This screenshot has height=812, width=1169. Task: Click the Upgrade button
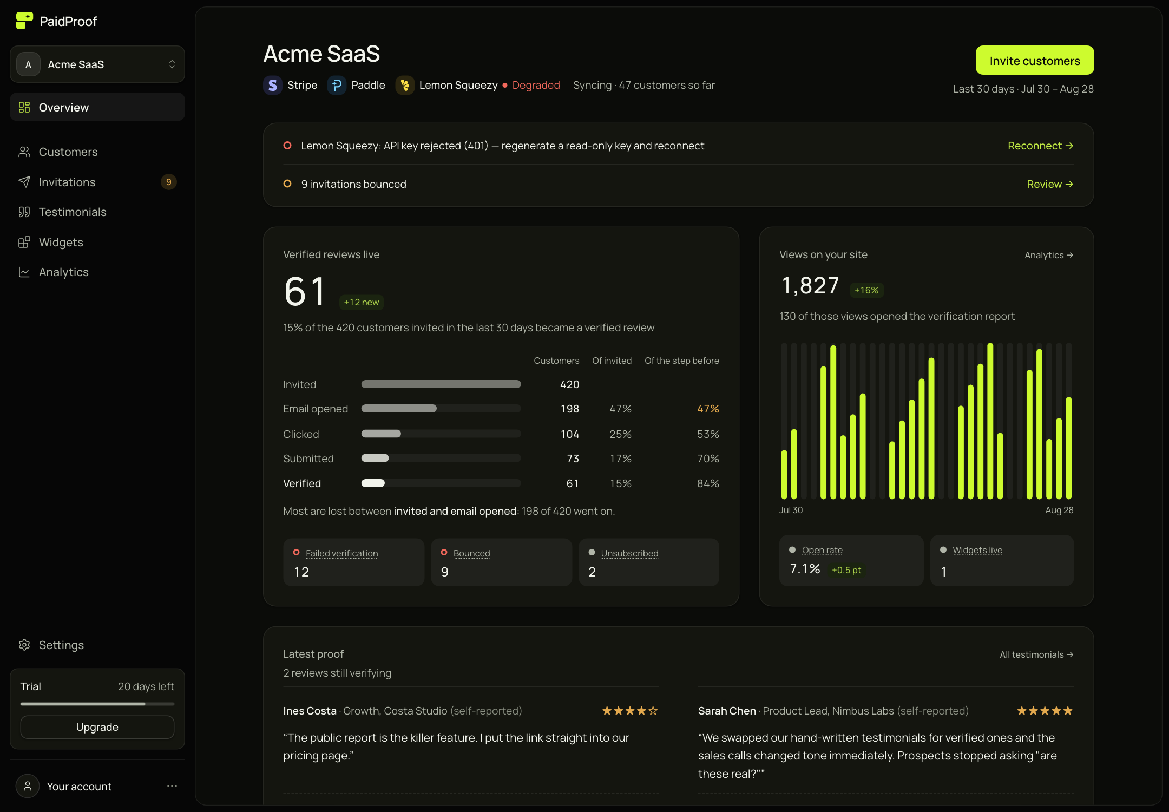click(97, 727)
